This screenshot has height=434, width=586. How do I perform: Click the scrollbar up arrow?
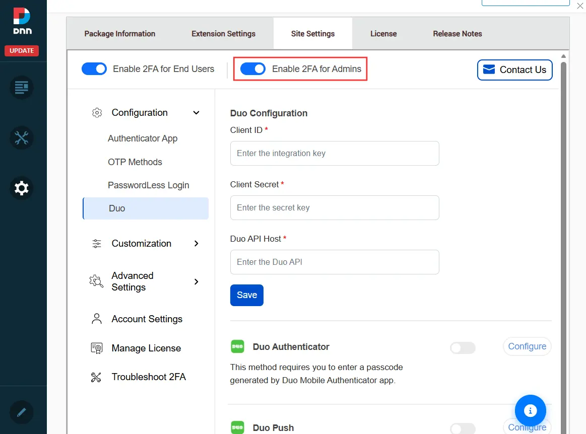coord(563,56)
